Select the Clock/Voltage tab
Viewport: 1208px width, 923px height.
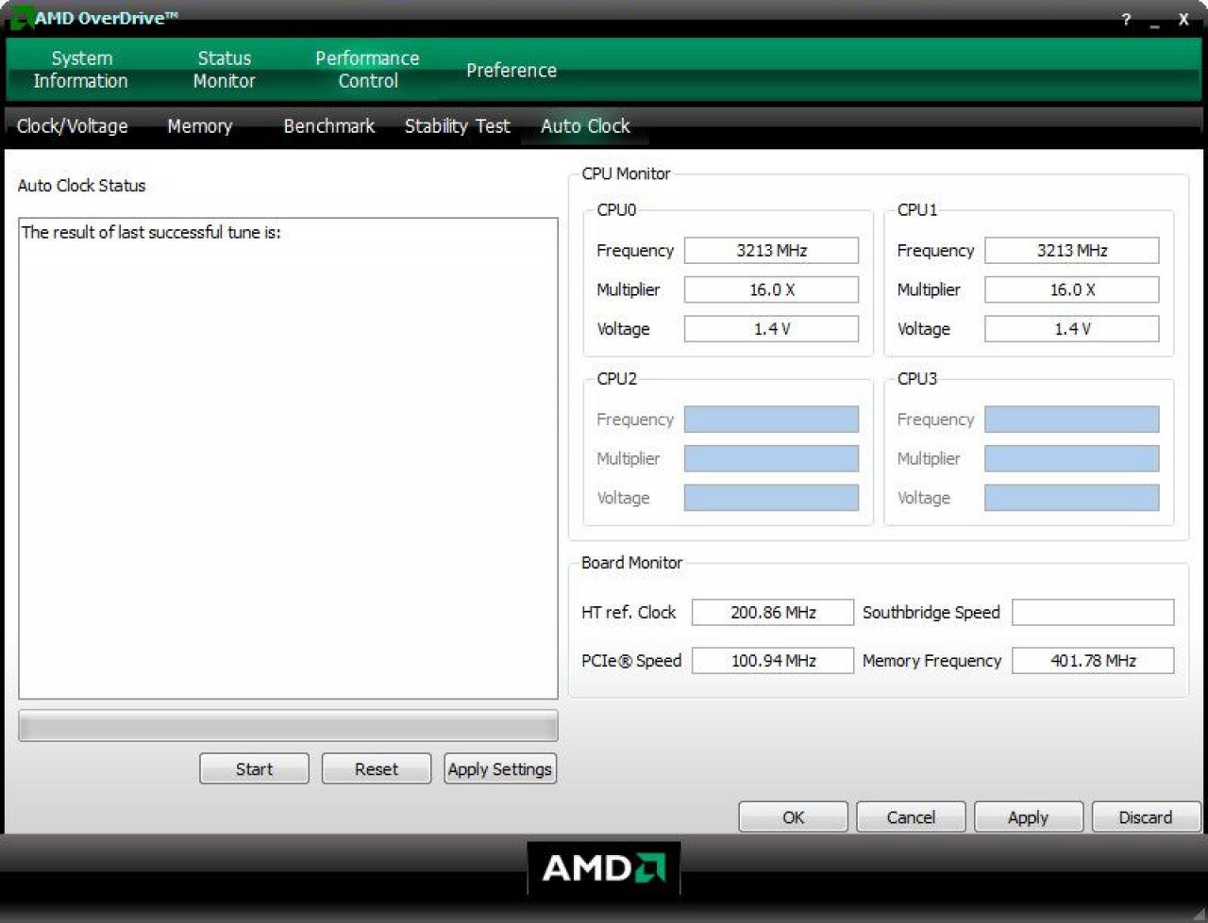[73, 126]
